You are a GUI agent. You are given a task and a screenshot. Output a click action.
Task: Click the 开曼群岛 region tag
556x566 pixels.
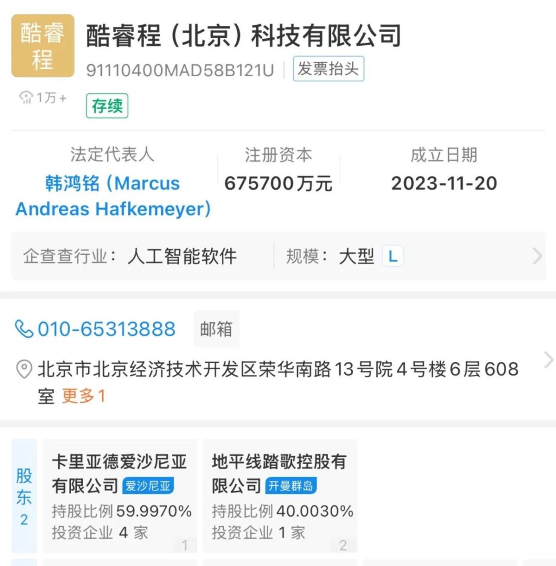tap(291, 486)
